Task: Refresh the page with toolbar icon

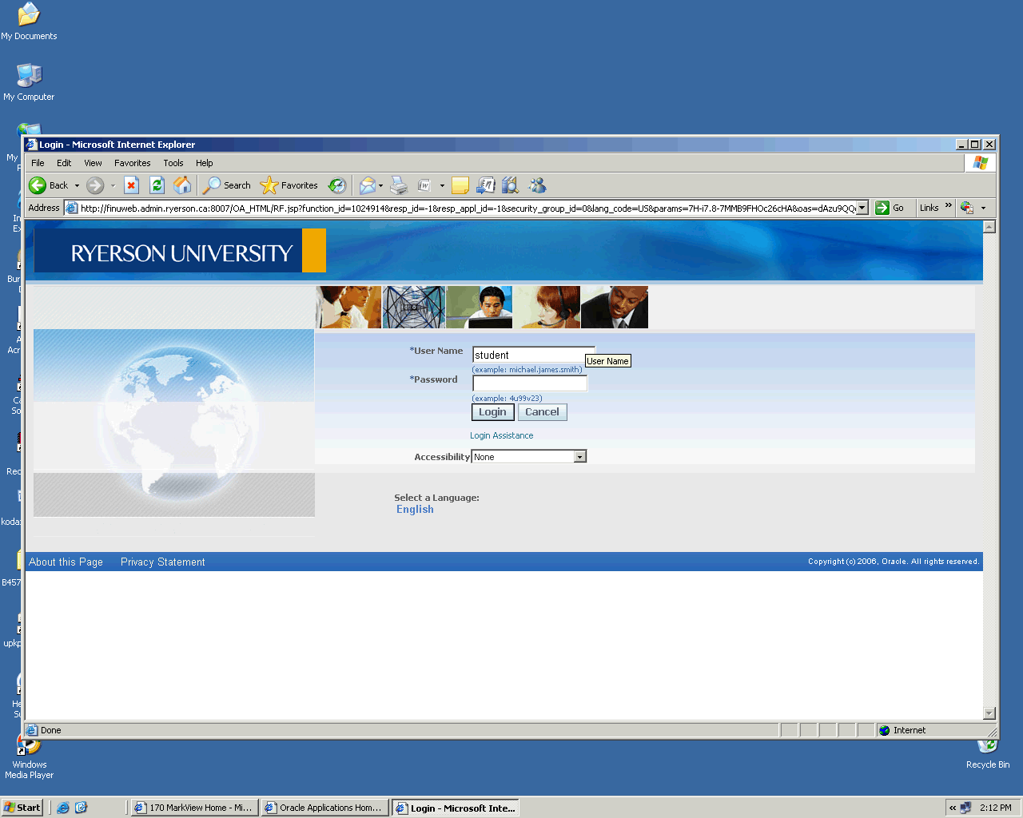Action: tap(157, 185)
